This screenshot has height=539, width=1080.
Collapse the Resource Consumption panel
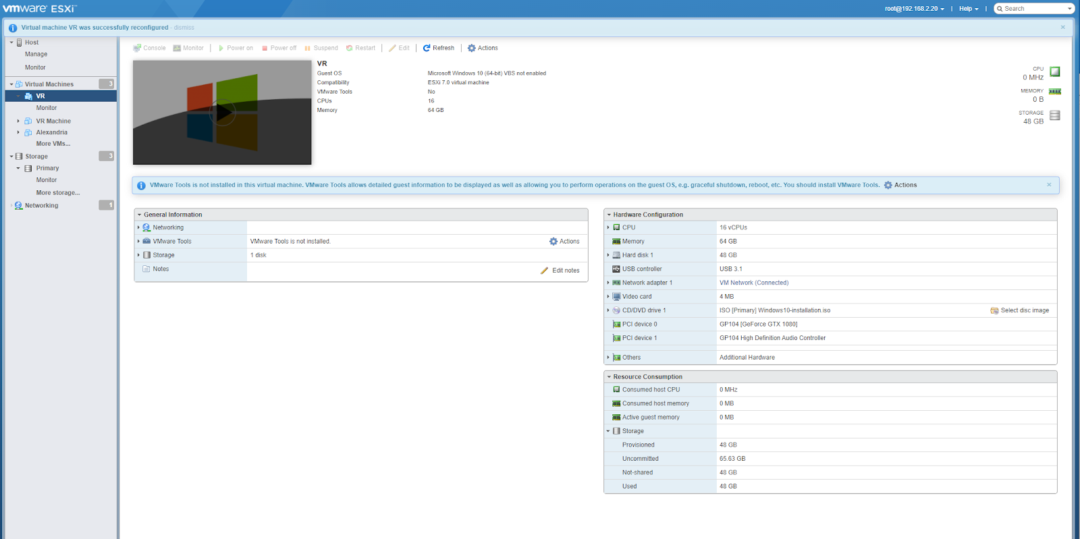point(609,377)
